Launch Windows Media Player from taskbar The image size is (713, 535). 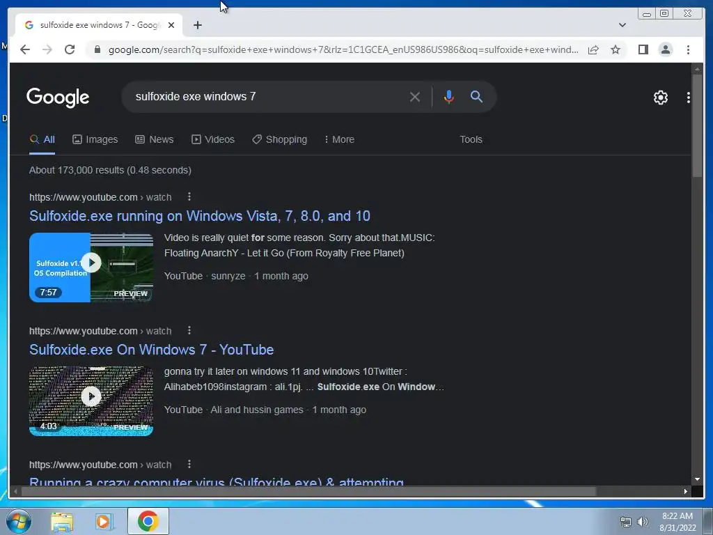[x=104, y=522]
